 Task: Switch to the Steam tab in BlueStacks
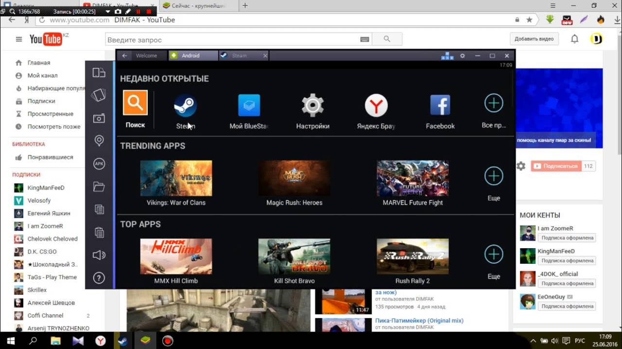point(239,56)
